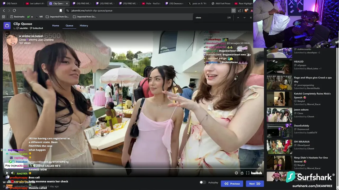The width and height of the screenshot is (339, 190).
Task: Open the Twitch logo link in player
Action: coord(256,173)
